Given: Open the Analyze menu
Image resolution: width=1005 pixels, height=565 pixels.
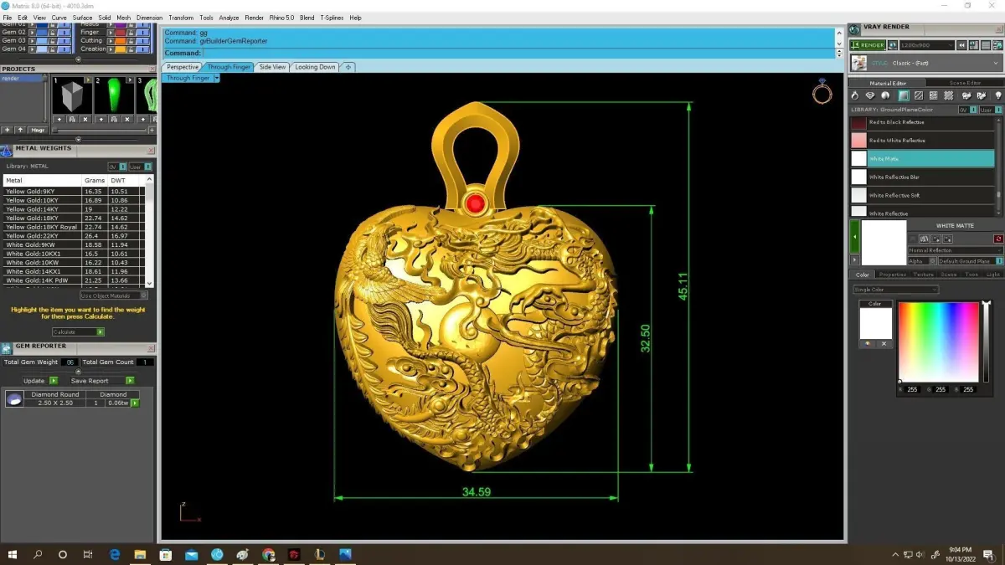Looking at the screenshot, I should 229,18.
